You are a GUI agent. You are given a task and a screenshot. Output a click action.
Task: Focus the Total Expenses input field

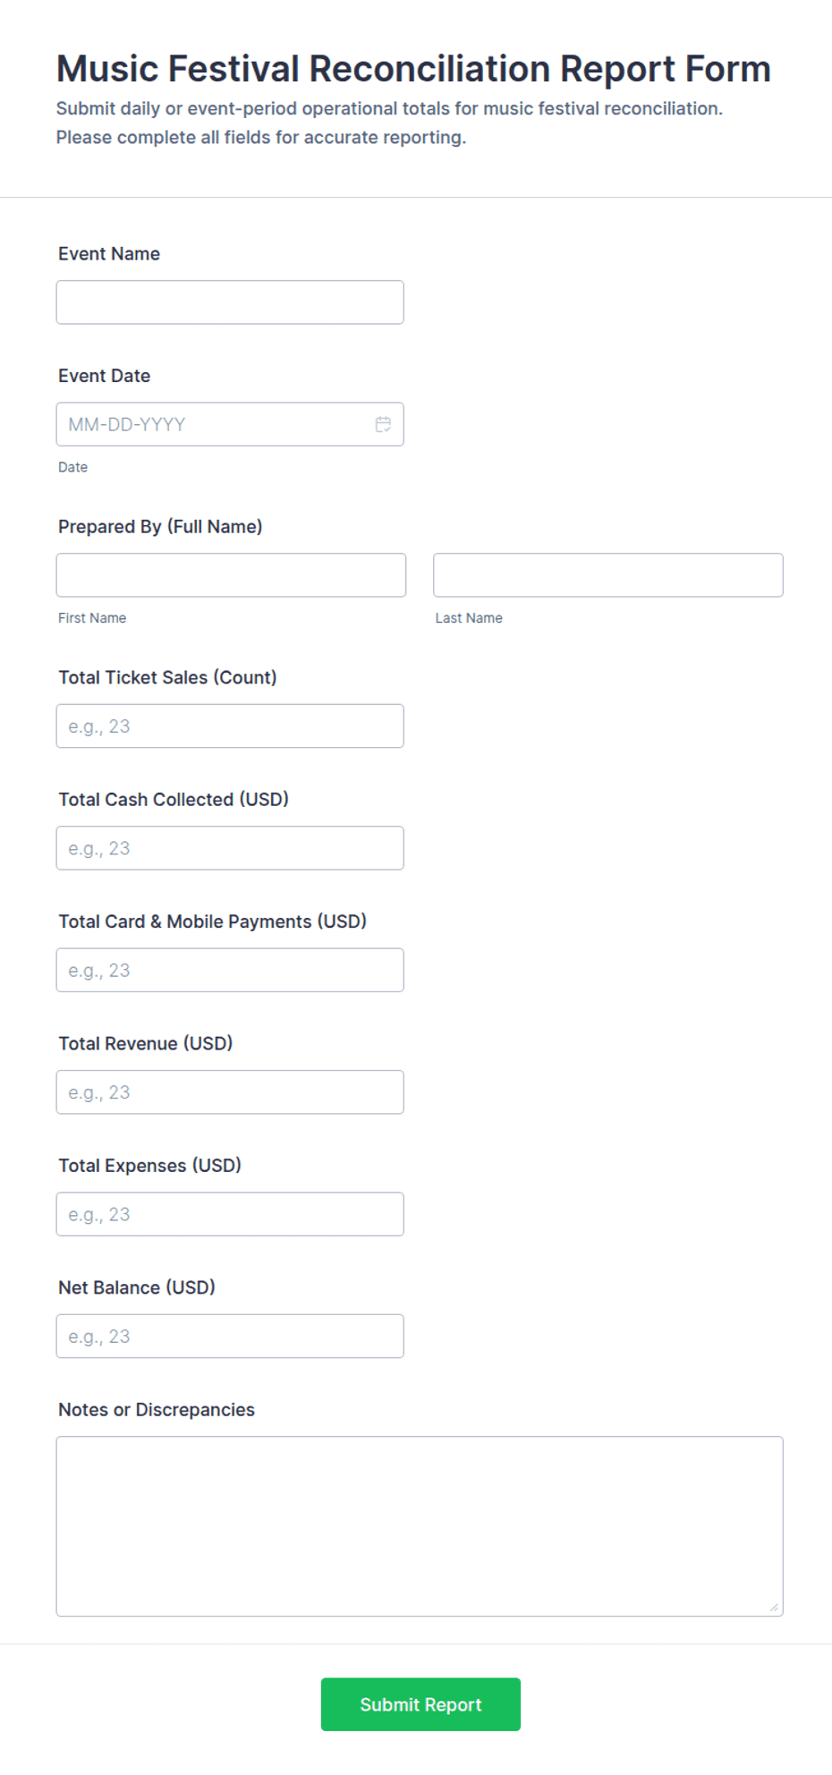click(x=230, y=1214)
